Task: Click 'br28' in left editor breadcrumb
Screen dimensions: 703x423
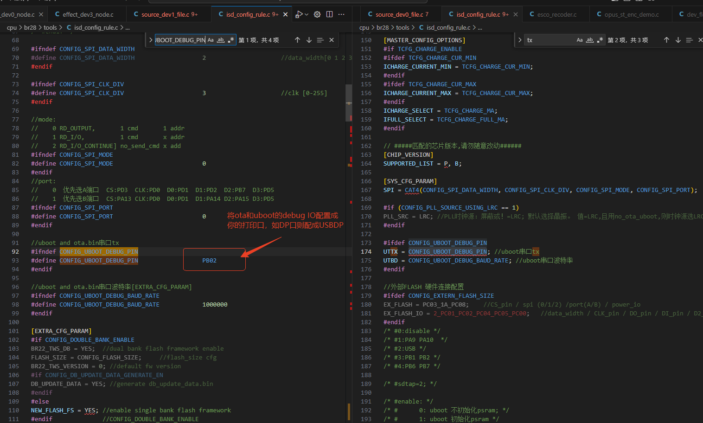Action: pos(30,27)
